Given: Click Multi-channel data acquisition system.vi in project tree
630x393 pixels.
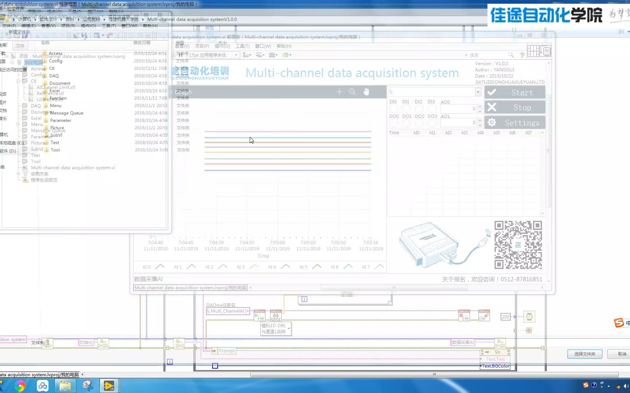Looking at the screenshot, I should [73, 168].
